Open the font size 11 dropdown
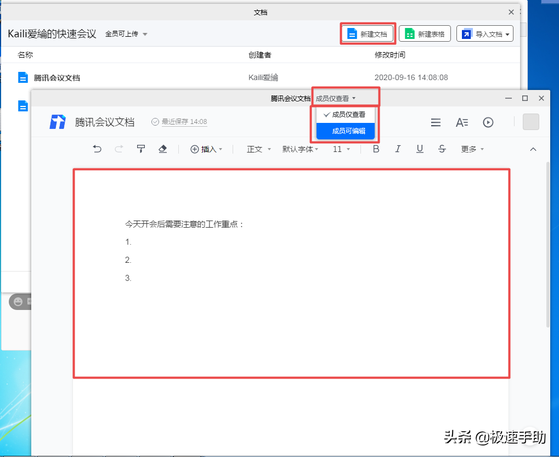 [341, 149]
